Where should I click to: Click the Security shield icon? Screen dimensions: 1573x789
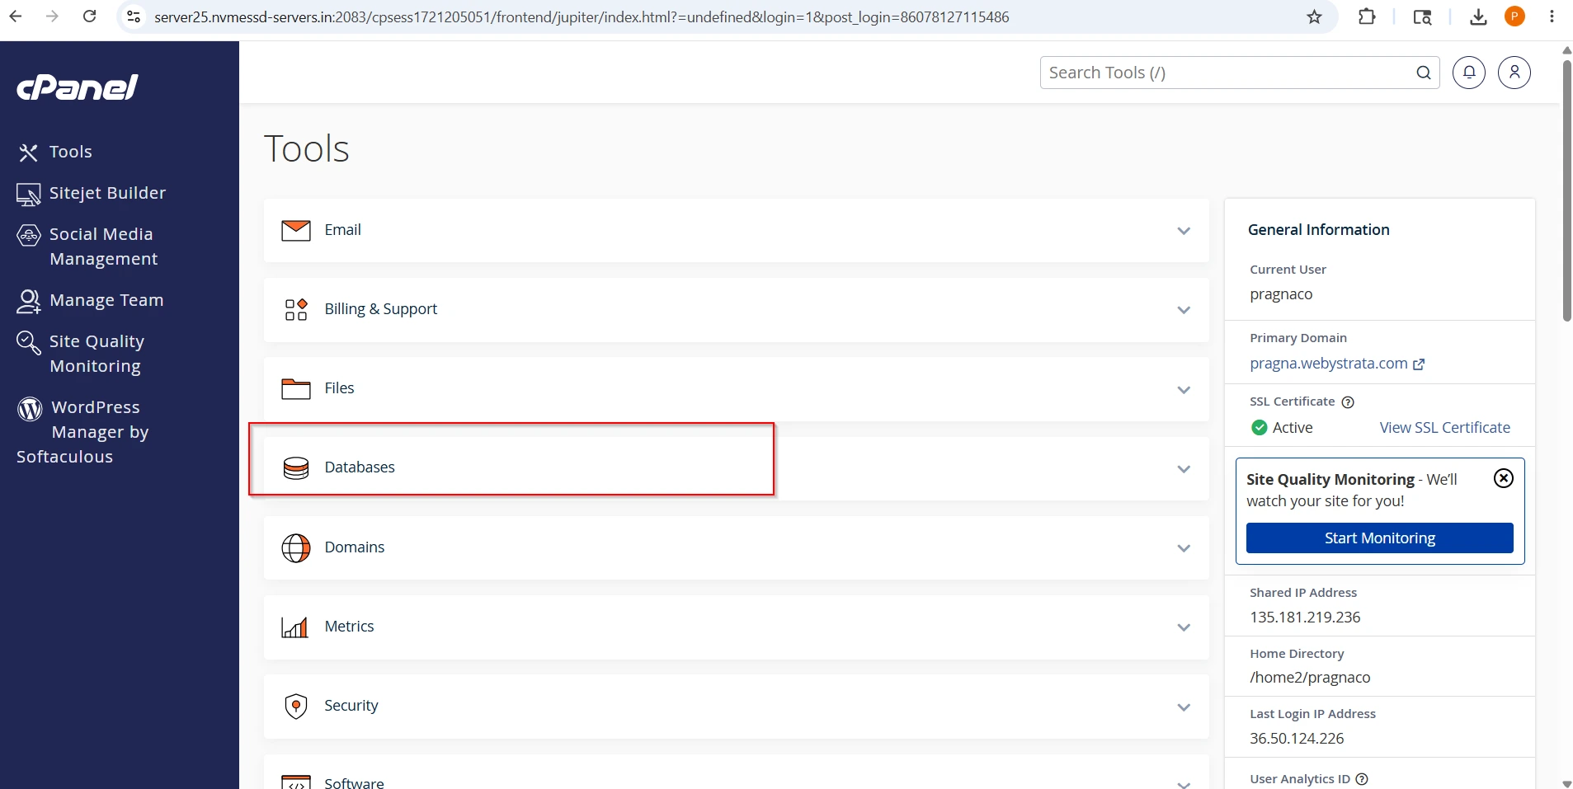click(x=296, y=707)
